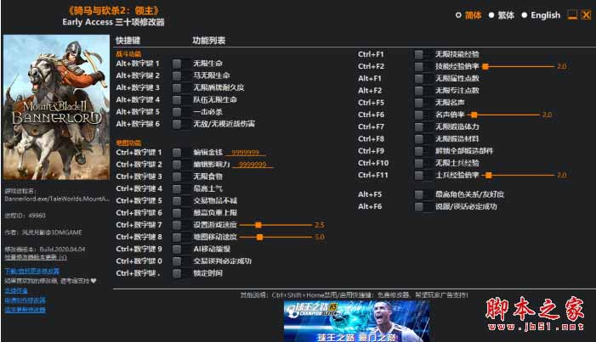This screenshot has height=342, width=596.
Task: Toggle 解锁全部锻造部件 checkbox
Action: click(418, 151)
